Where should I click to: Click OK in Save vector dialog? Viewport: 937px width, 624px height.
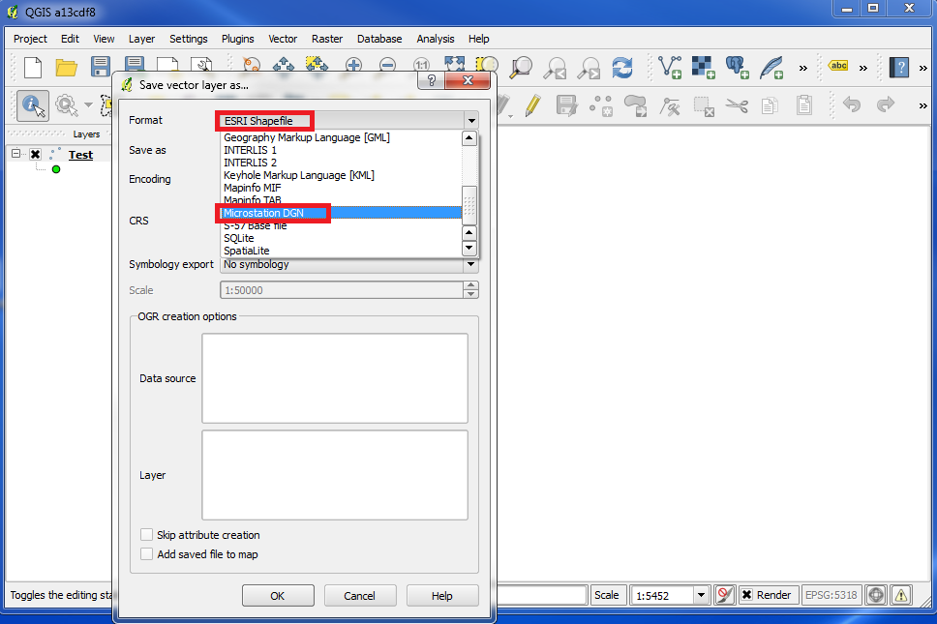[x=278, y=595]
